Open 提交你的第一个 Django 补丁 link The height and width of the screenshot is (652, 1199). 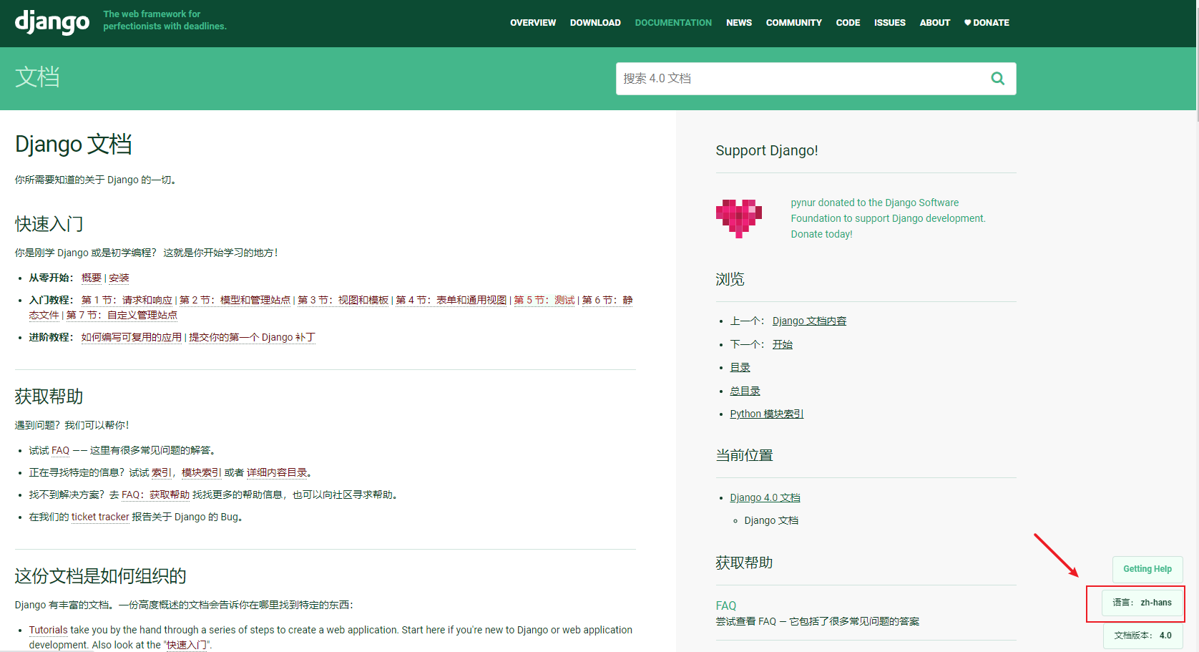[x=252, y=338]
